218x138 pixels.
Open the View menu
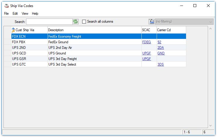pos(25,14)
